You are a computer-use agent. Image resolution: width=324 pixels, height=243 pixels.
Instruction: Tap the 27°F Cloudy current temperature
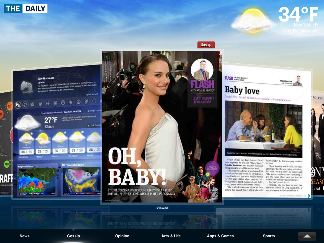pos(51,122)
